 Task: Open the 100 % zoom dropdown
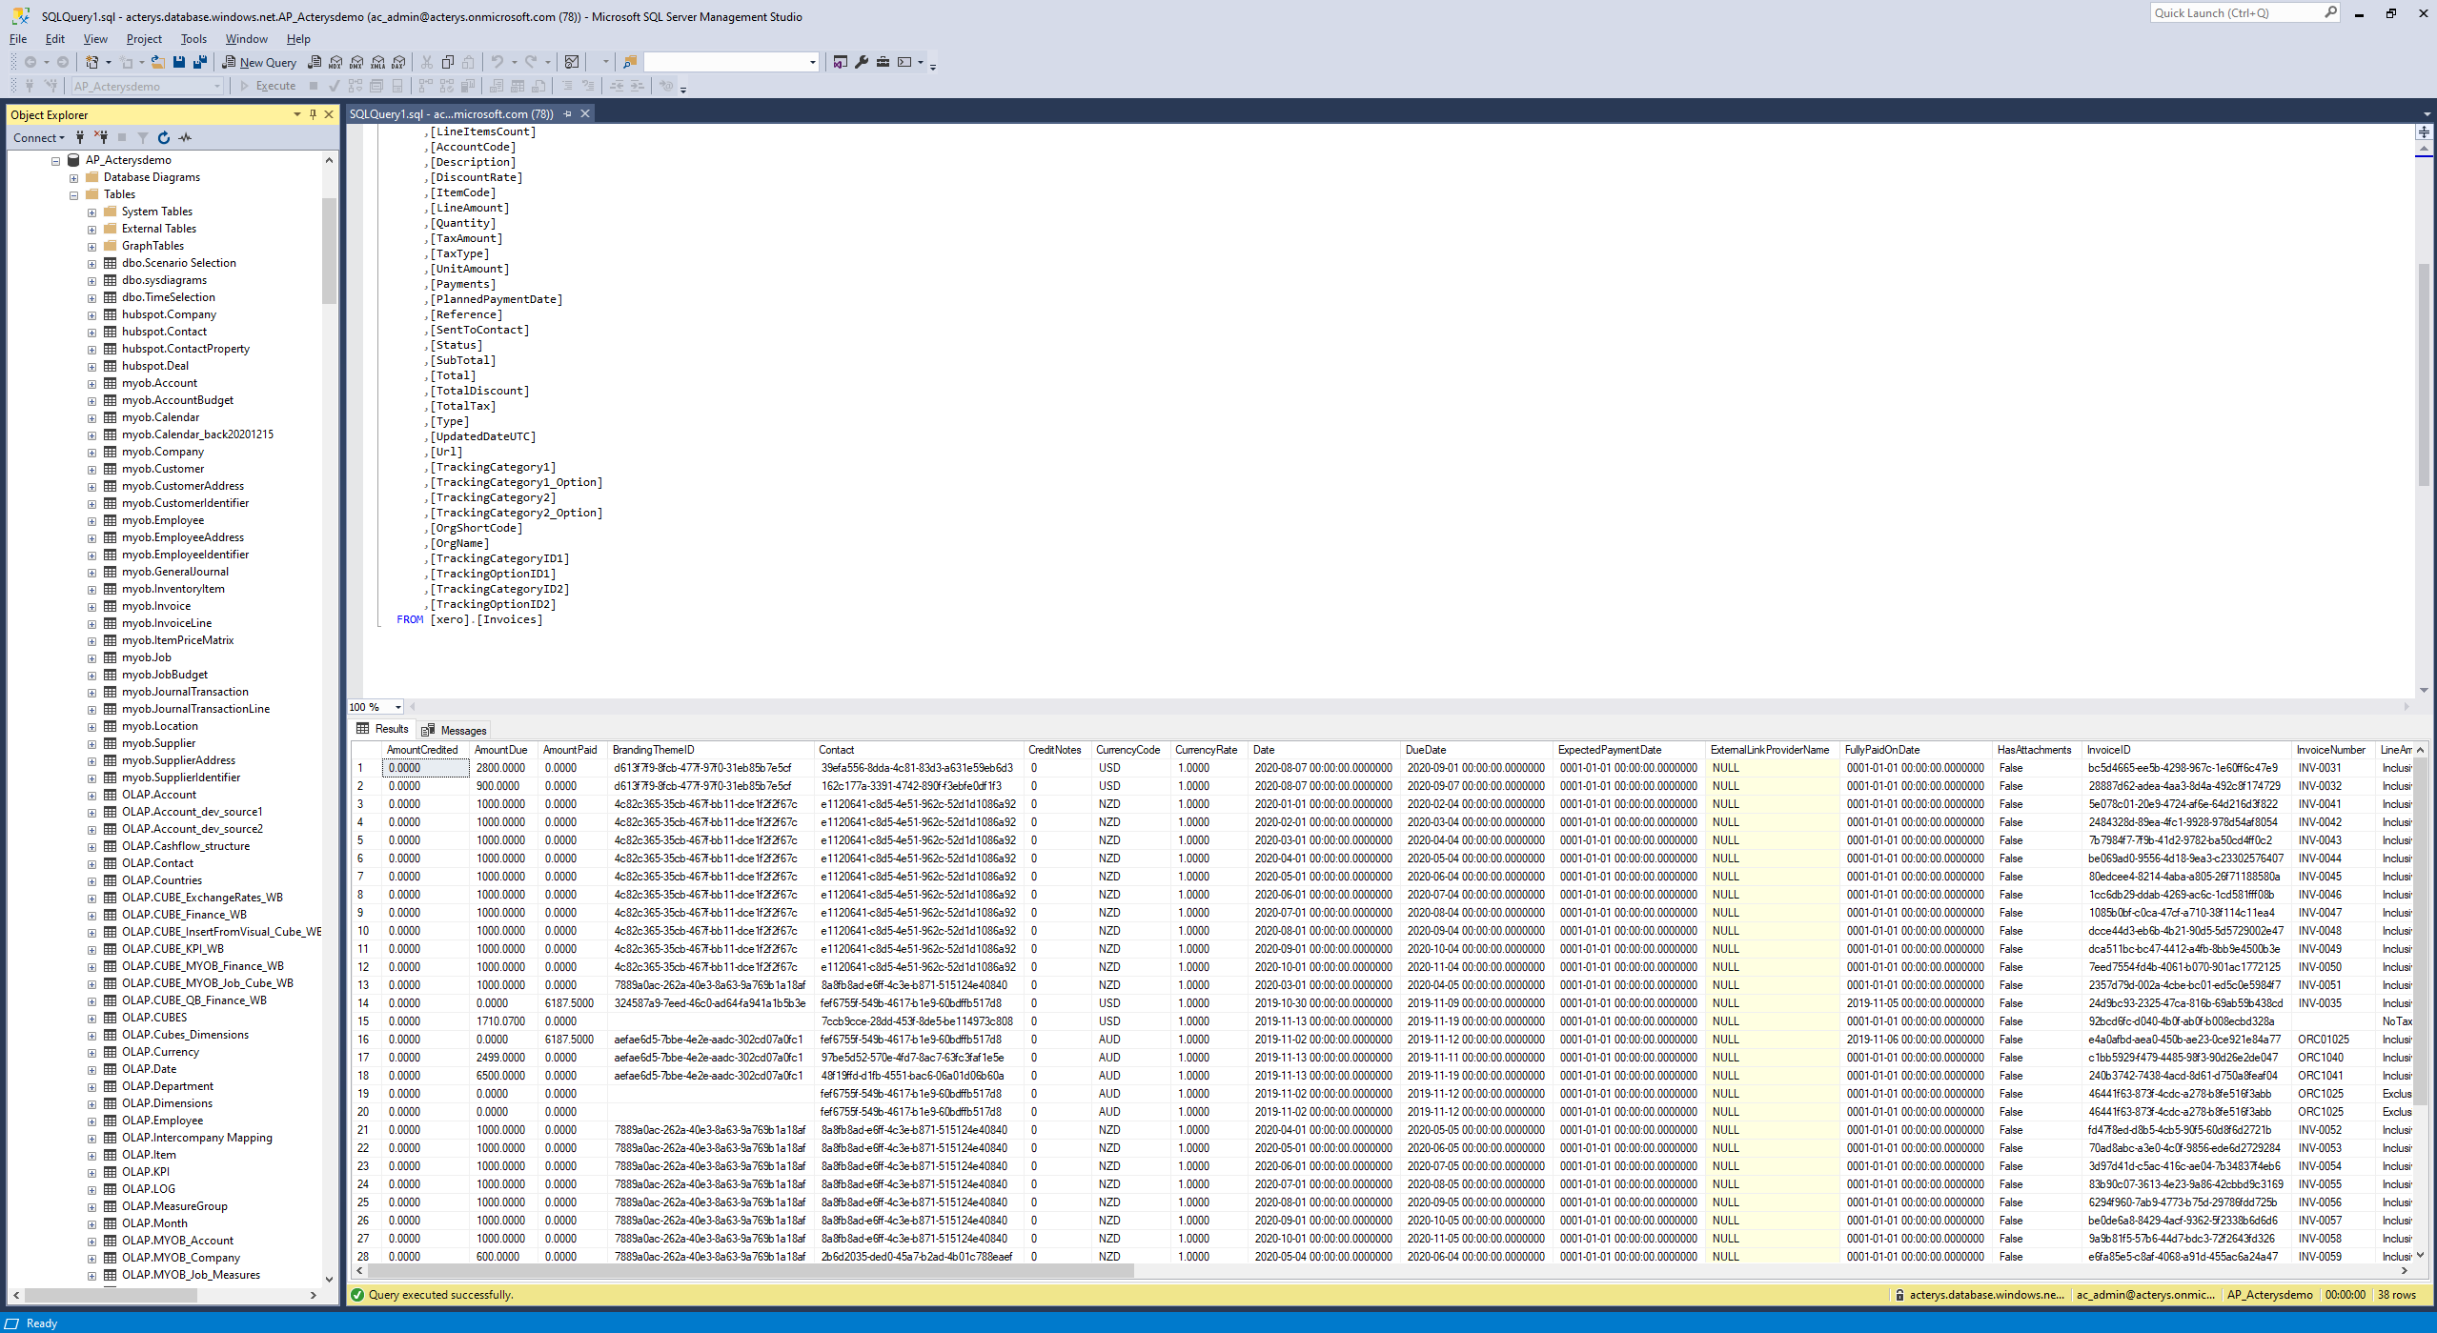pos(398,707)
